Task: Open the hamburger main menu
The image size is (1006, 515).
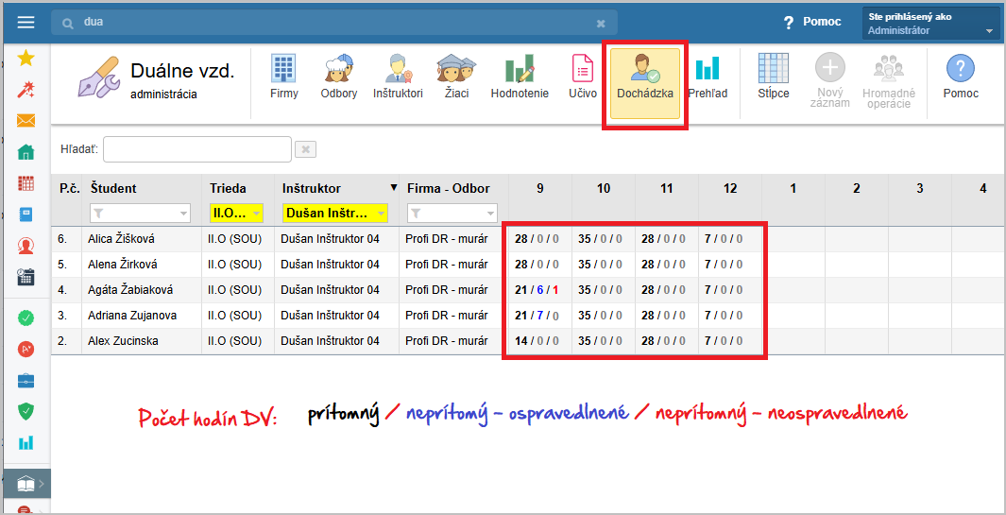Action: point(26,23)
